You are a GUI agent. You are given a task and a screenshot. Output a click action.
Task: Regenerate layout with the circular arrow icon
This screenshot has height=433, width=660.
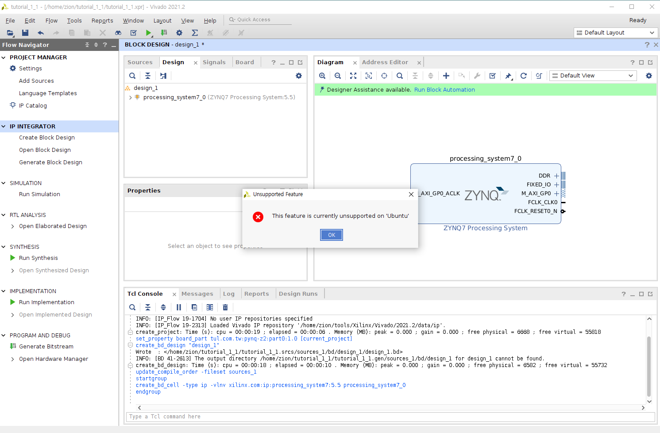tap(524, 76)
